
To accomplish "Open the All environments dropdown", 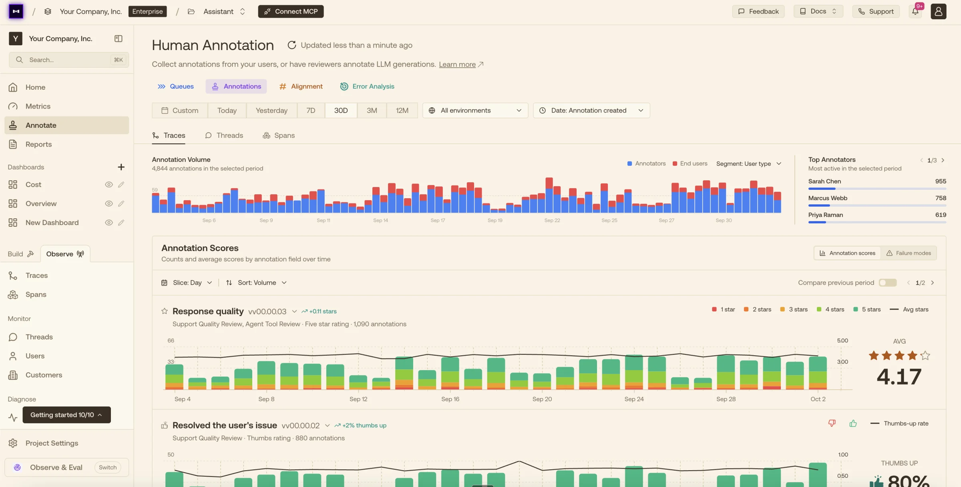I will point(475,111).
